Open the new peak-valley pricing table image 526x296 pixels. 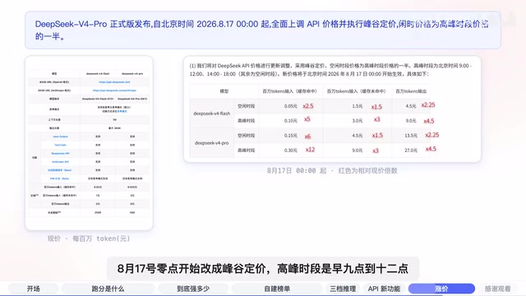tap(332, 109)
